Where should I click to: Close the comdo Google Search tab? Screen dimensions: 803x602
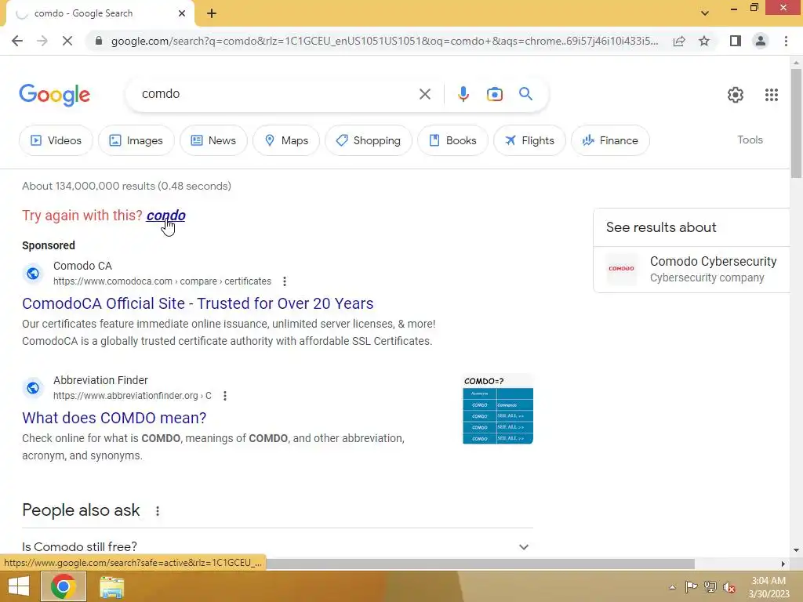(x=182, y=13)
